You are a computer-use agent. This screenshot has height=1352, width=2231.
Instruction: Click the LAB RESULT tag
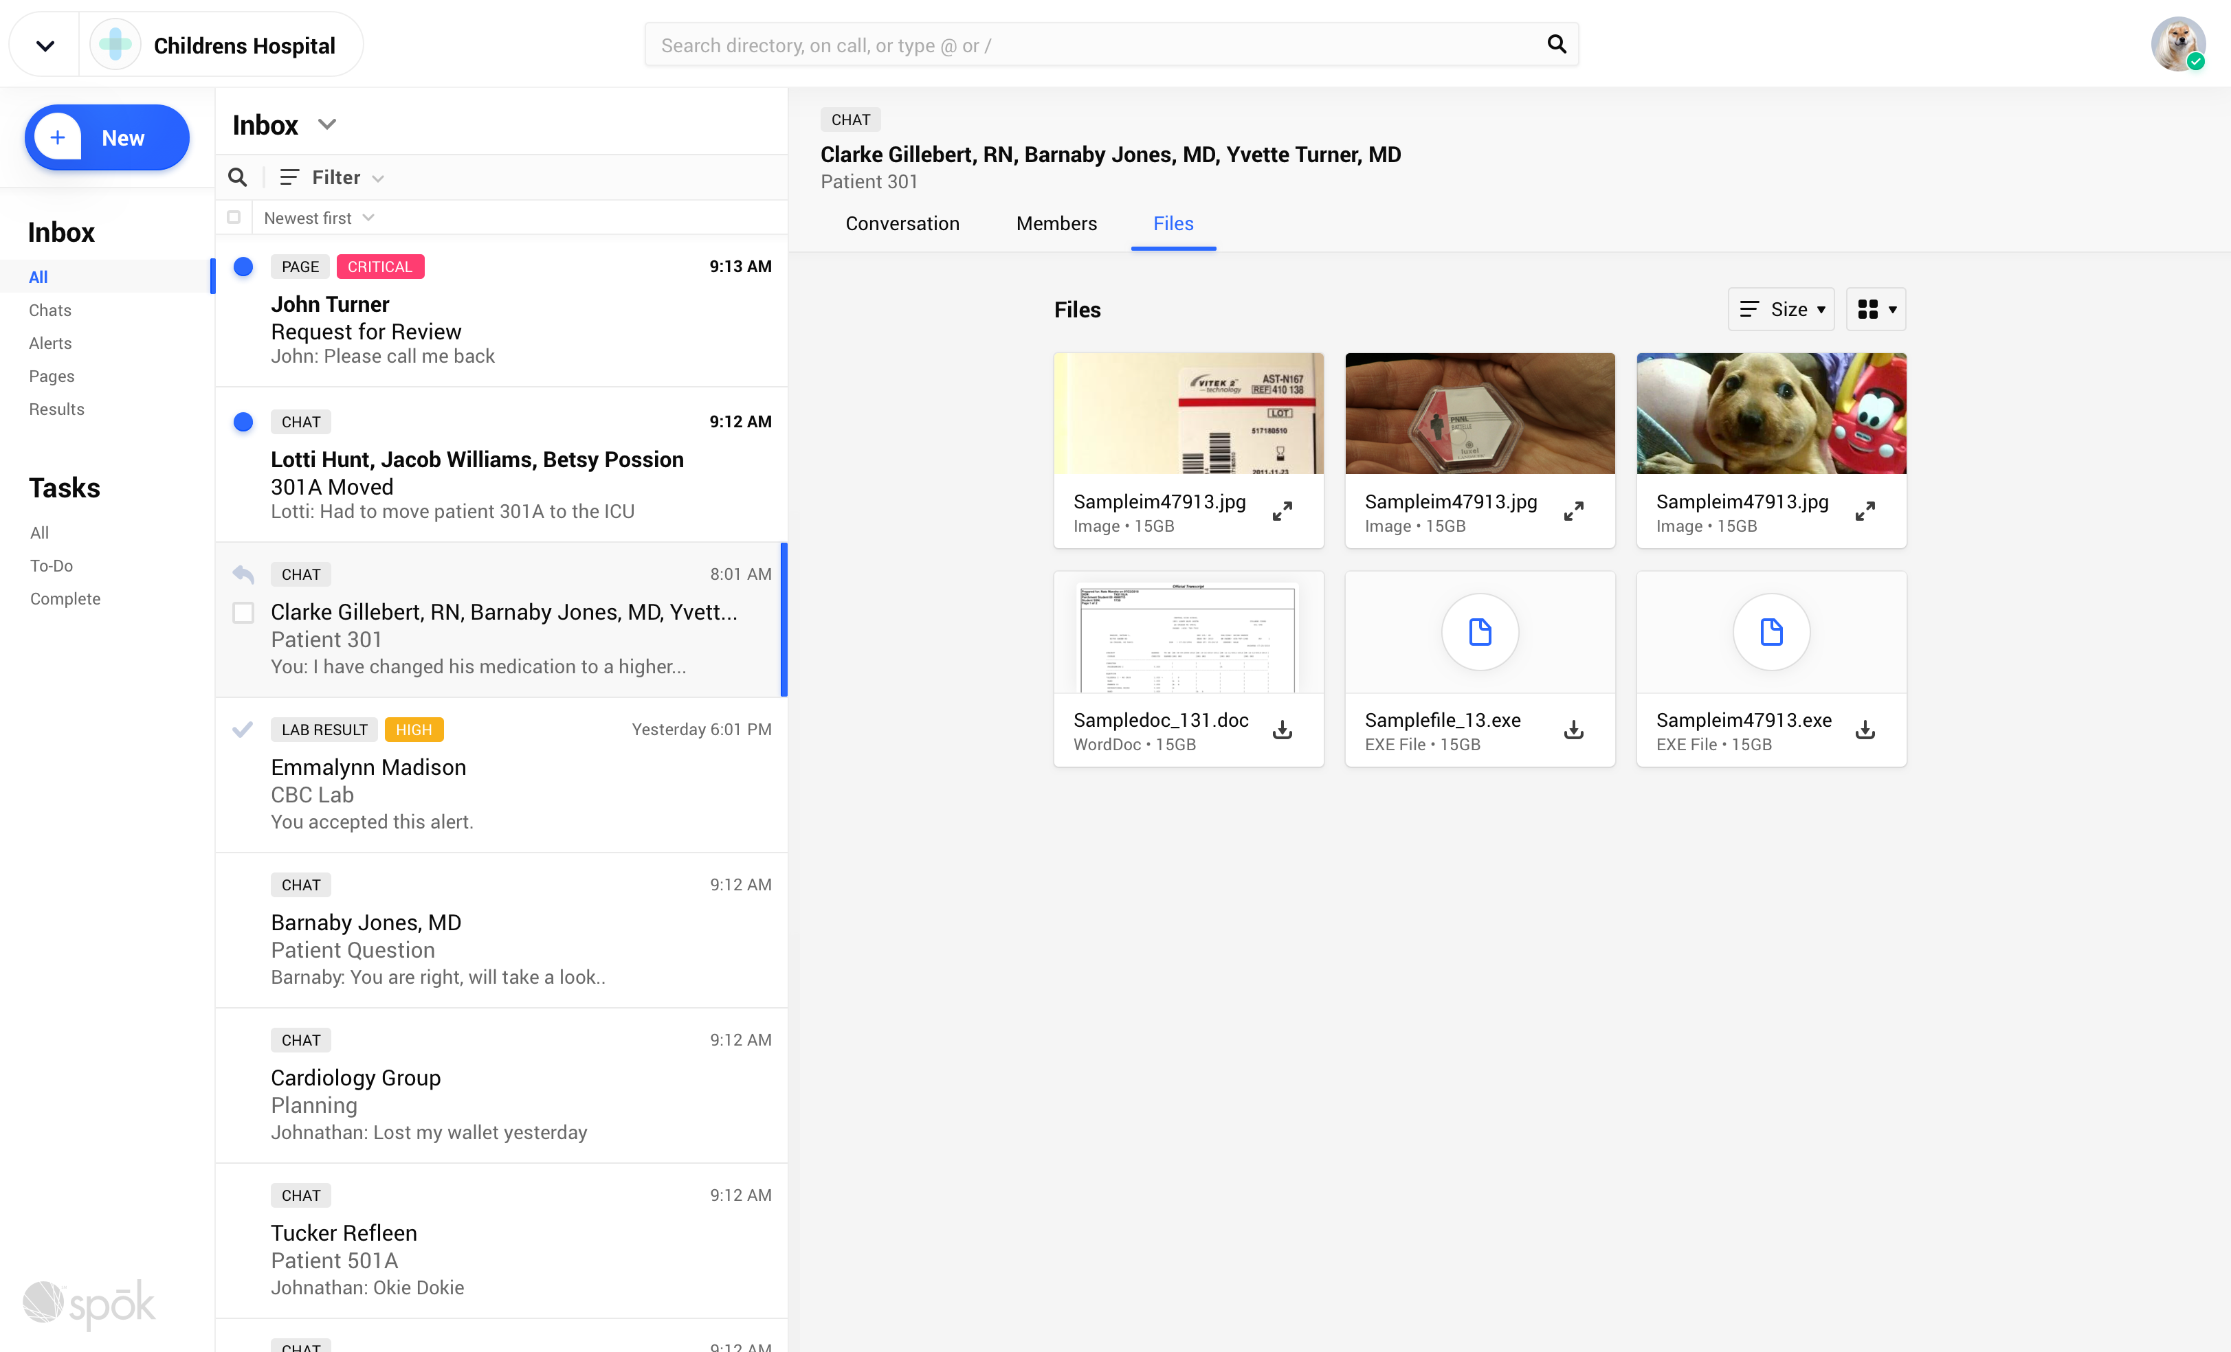324,730
